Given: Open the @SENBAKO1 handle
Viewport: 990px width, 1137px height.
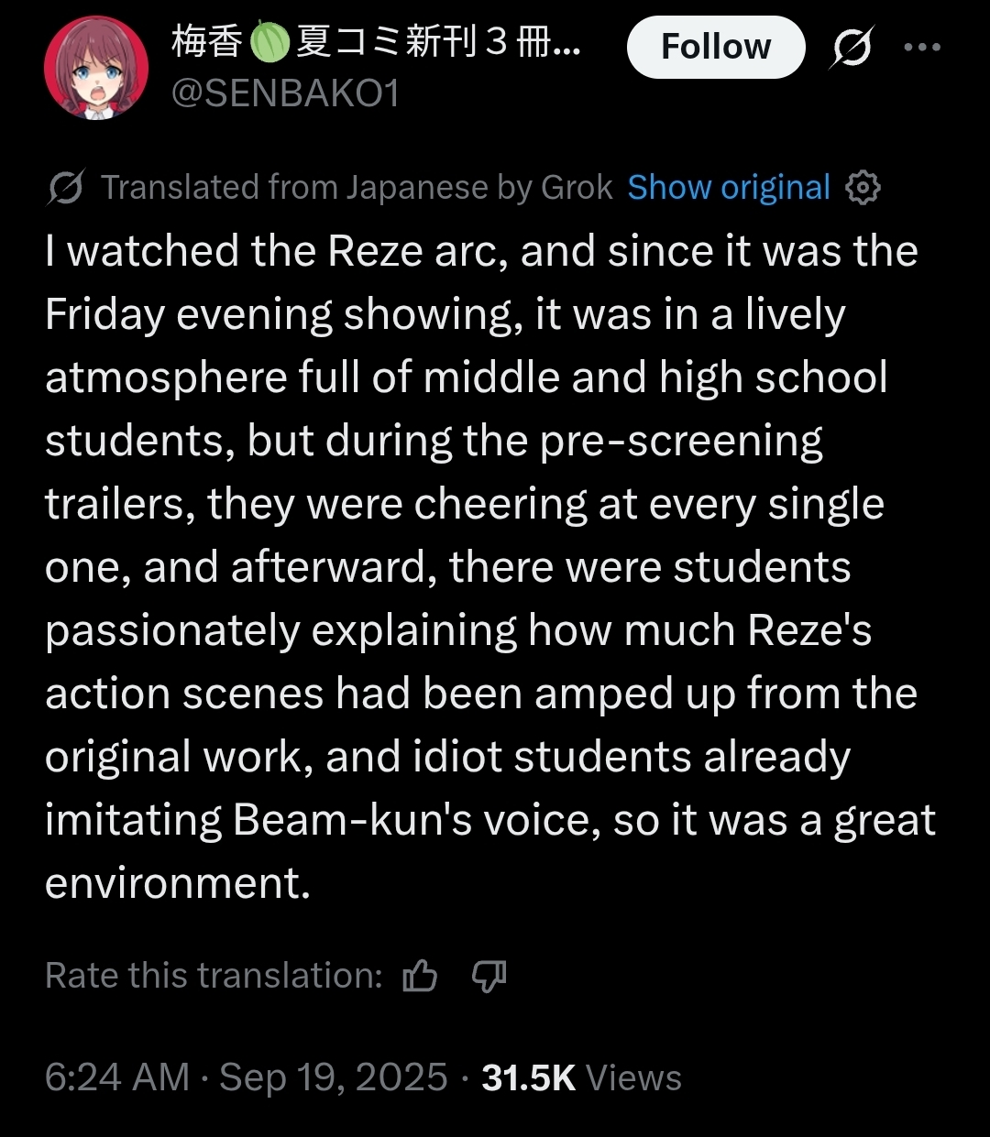Looking at the screenshot, I should pyautogui.click(x=285, y=93).
